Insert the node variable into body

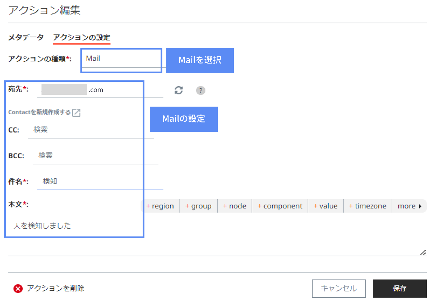pyautogui.click(x=235, y=206)
